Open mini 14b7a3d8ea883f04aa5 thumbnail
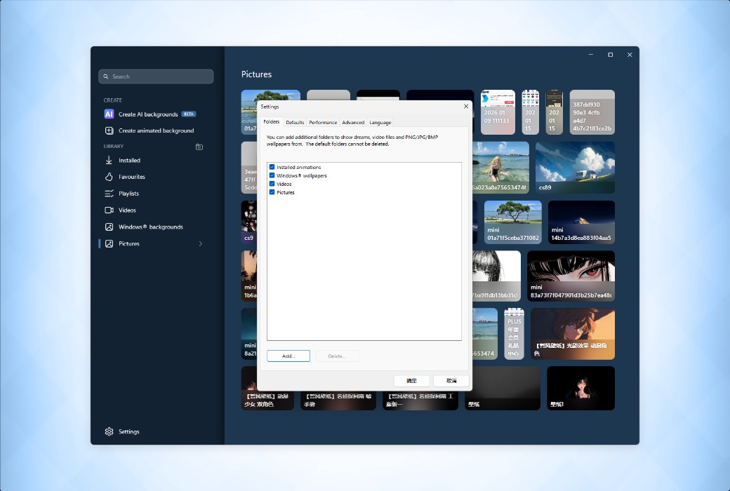 tap(581, 222)
